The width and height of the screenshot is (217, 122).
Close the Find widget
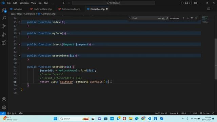coord(196,18)
